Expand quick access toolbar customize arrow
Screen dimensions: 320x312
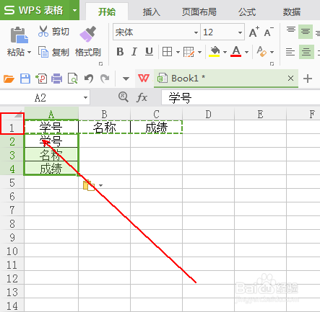point(126,79)
